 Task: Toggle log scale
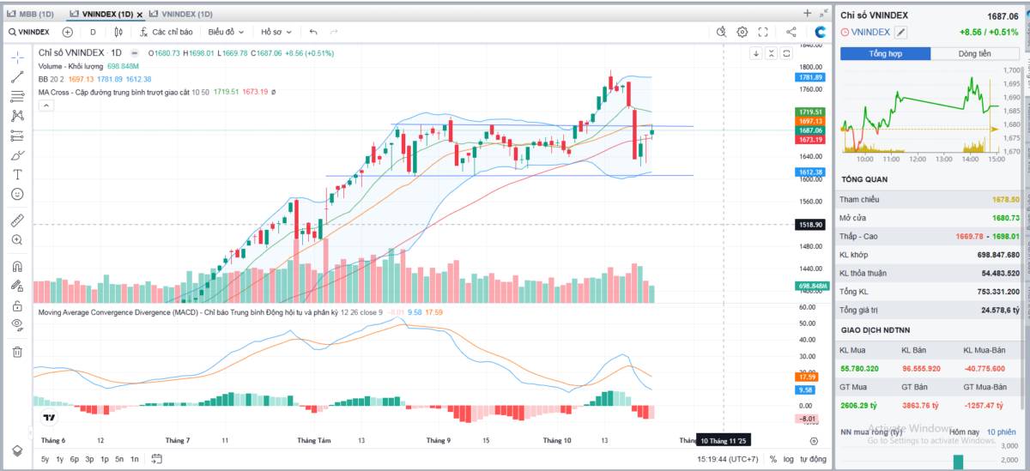(x=789, y=459)
